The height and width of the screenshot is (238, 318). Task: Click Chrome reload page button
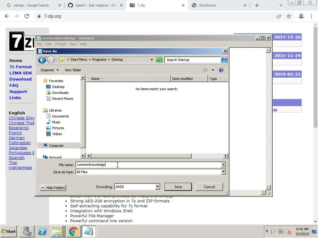27,16
